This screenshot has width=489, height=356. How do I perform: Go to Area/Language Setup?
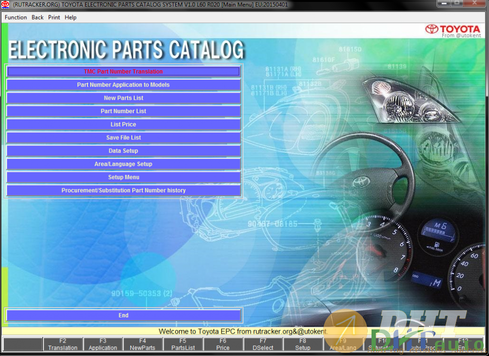pyautogui.click(x=123, y=164)
